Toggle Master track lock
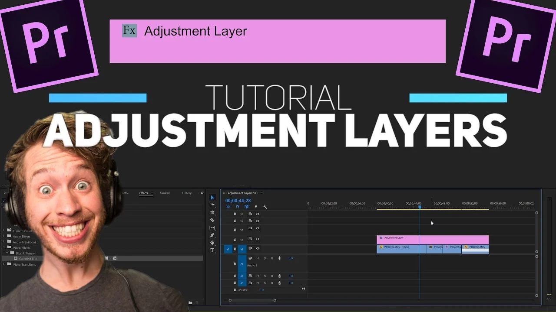 click(235, 290)
